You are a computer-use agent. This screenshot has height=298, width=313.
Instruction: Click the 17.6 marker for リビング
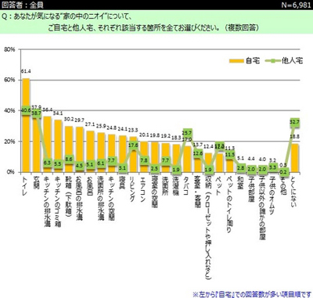pos(133,145)
